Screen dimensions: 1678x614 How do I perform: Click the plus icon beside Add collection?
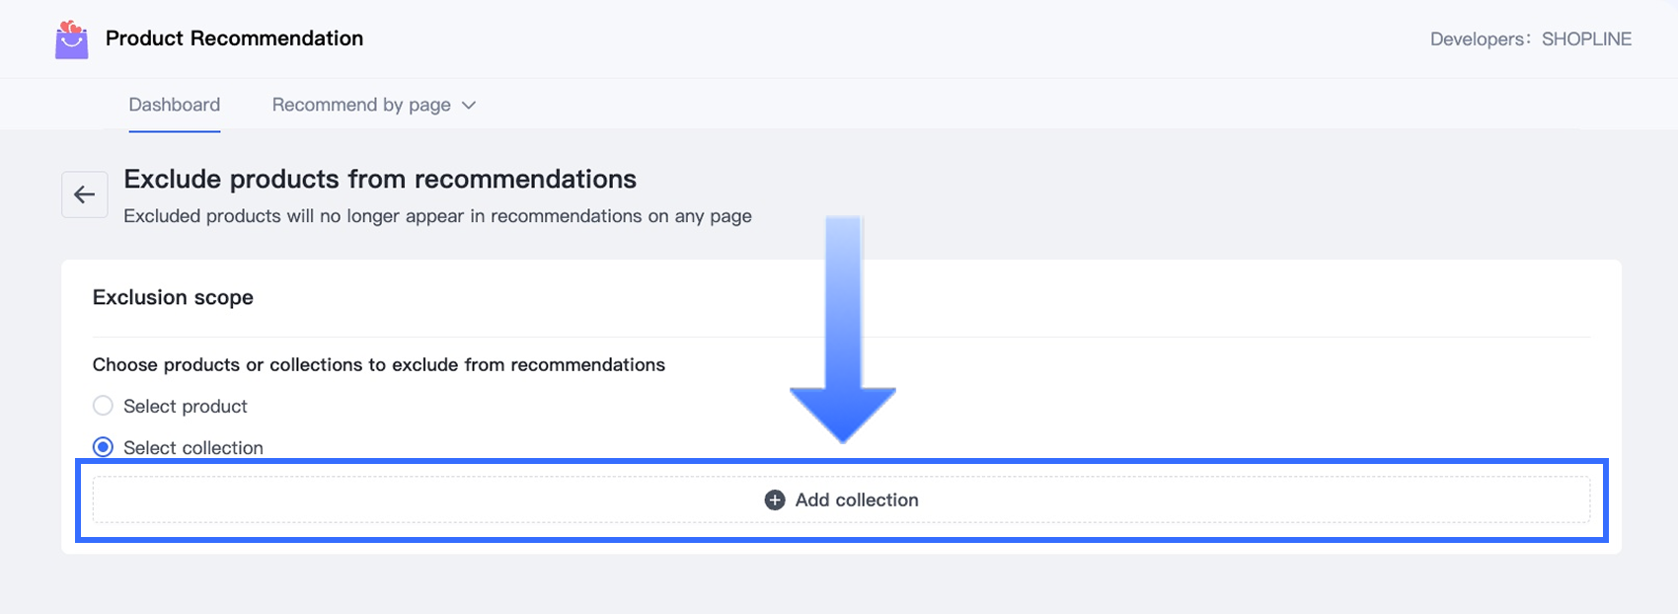pos(775,500)
